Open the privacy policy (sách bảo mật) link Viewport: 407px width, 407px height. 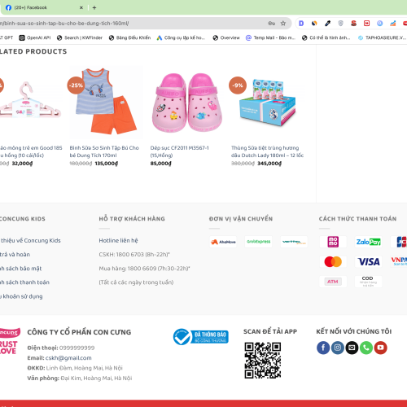point(20,269)
